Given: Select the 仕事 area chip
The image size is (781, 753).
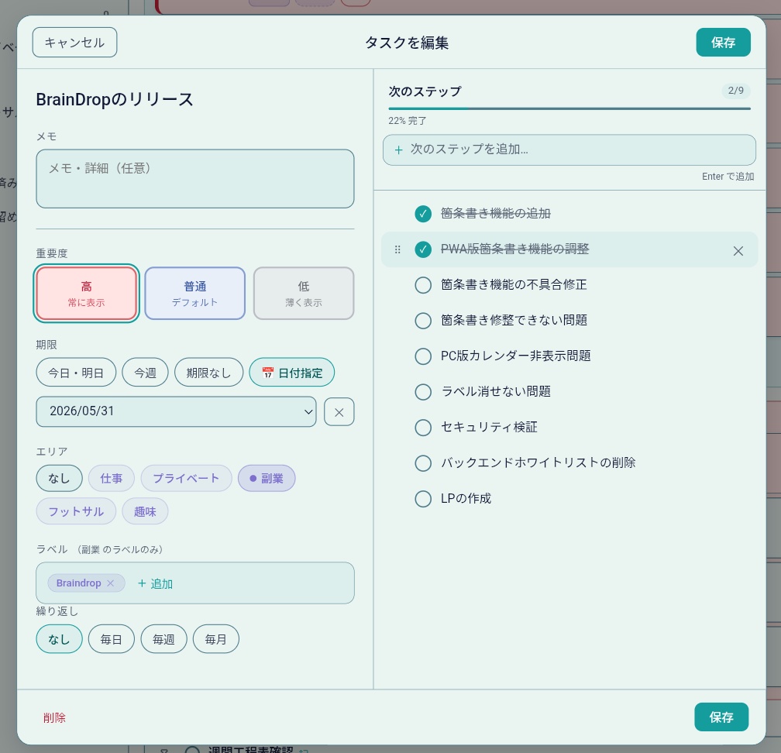Looking at the screenshot, I should [112, 478].
